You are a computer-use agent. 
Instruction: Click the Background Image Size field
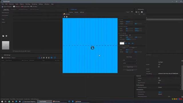[x=129, y=50]
